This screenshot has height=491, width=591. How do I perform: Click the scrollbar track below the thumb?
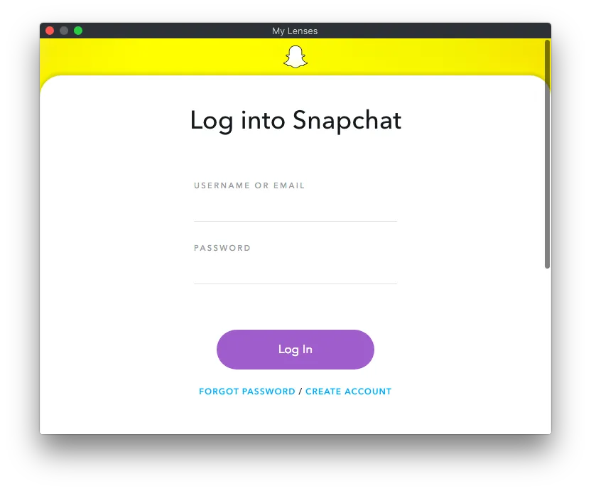click(547, 351)
